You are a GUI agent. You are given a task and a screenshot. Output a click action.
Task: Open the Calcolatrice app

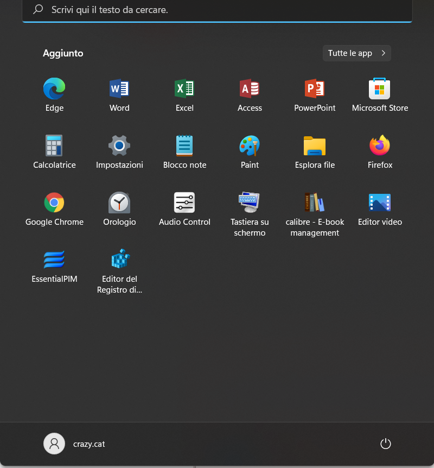point(54,146)
